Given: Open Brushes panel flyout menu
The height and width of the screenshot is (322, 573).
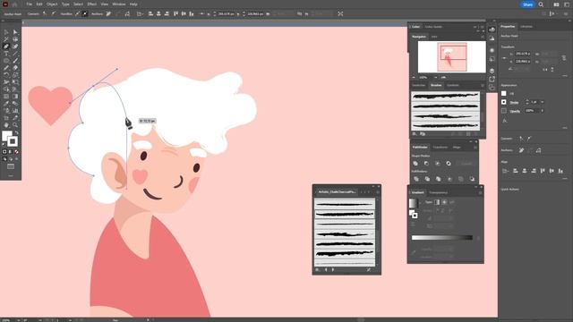Looking at the screenshot, I should click(483, 86).
